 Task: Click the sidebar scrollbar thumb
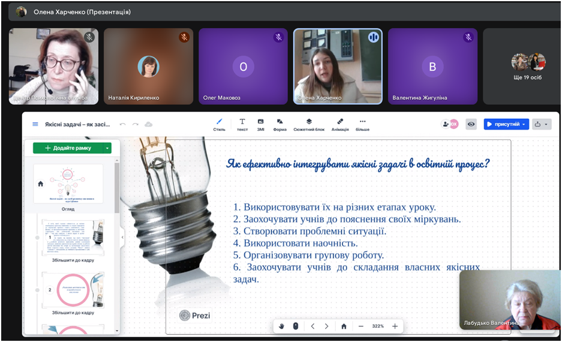click(117, 188)
